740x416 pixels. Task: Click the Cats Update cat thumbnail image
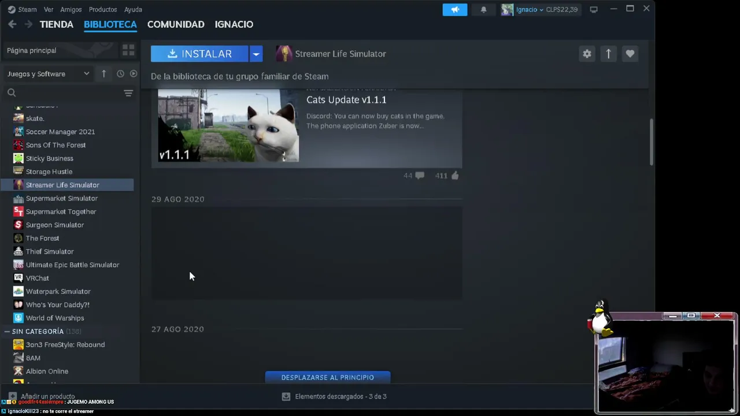(228, 125)
